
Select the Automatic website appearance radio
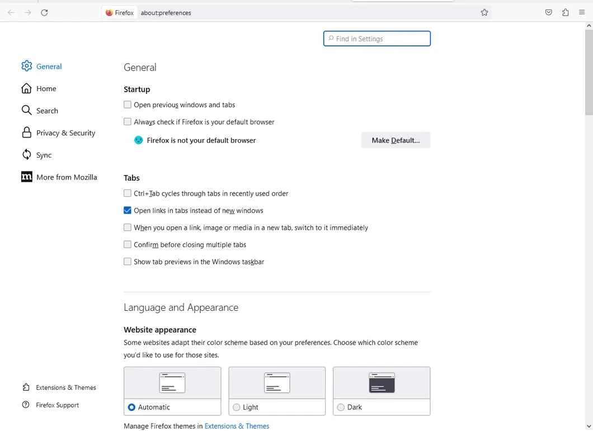click(131, 407)
